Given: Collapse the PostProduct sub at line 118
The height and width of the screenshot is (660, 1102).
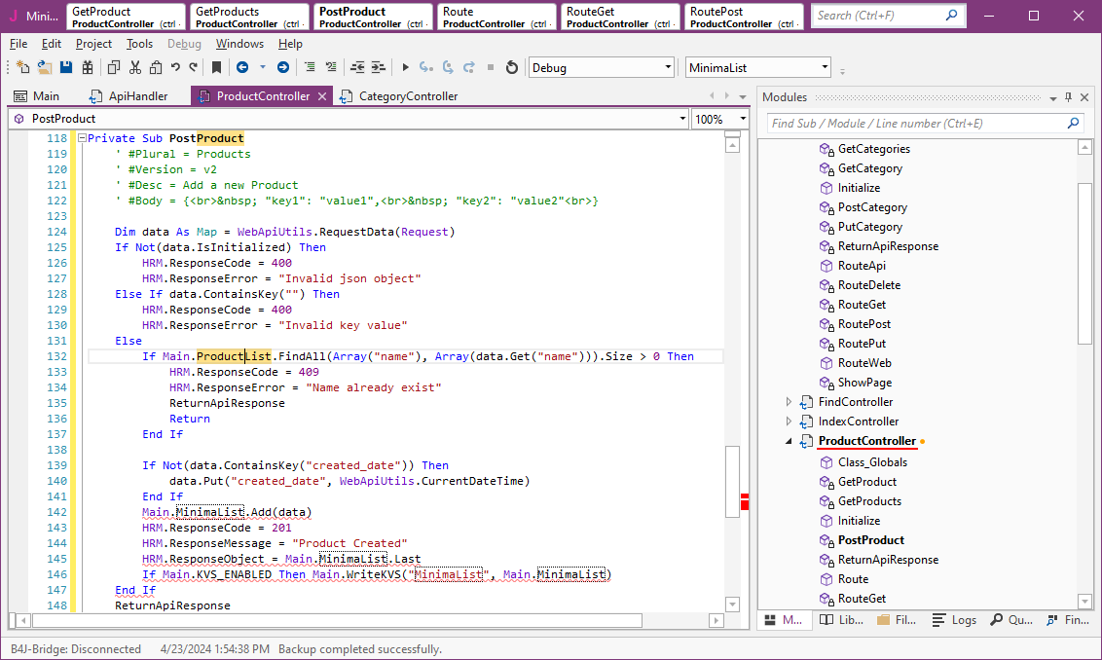Looking at the screenshot, I should 82,138.
